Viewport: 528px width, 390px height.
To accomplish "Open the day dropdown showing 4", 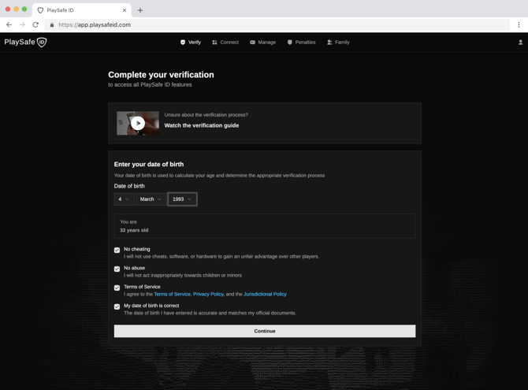I will (124, 199).
